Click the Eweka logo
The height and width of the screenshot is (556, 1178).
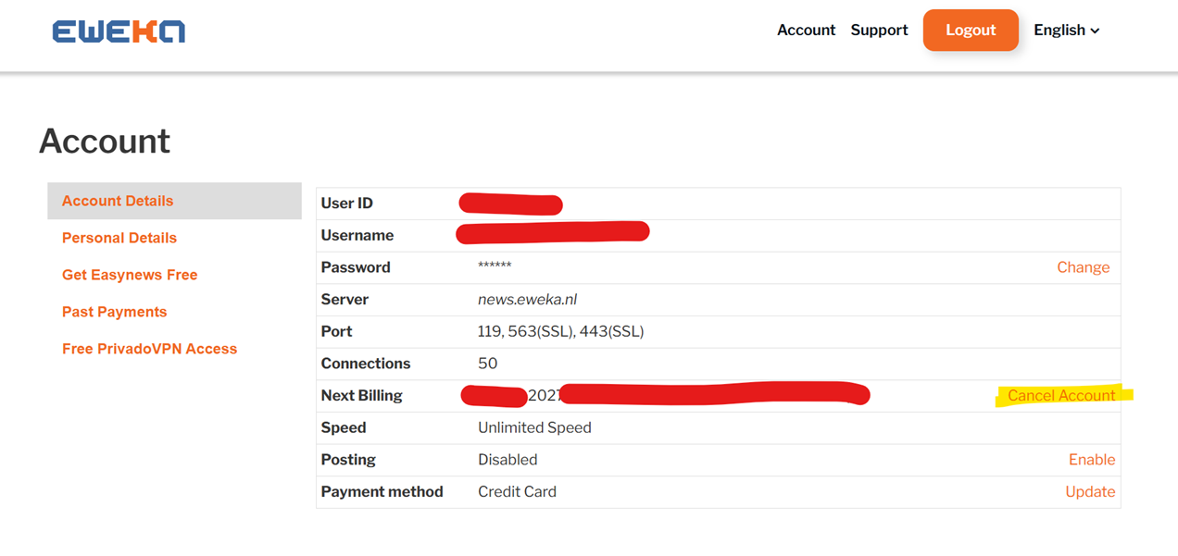(x=119, y=31)
